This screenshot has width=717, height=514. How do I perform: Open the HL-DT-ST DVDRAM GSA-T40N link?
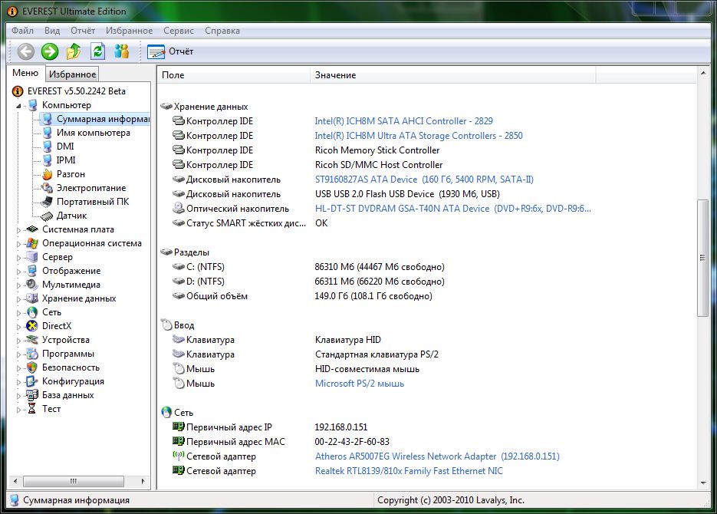[x=452, y=209]
